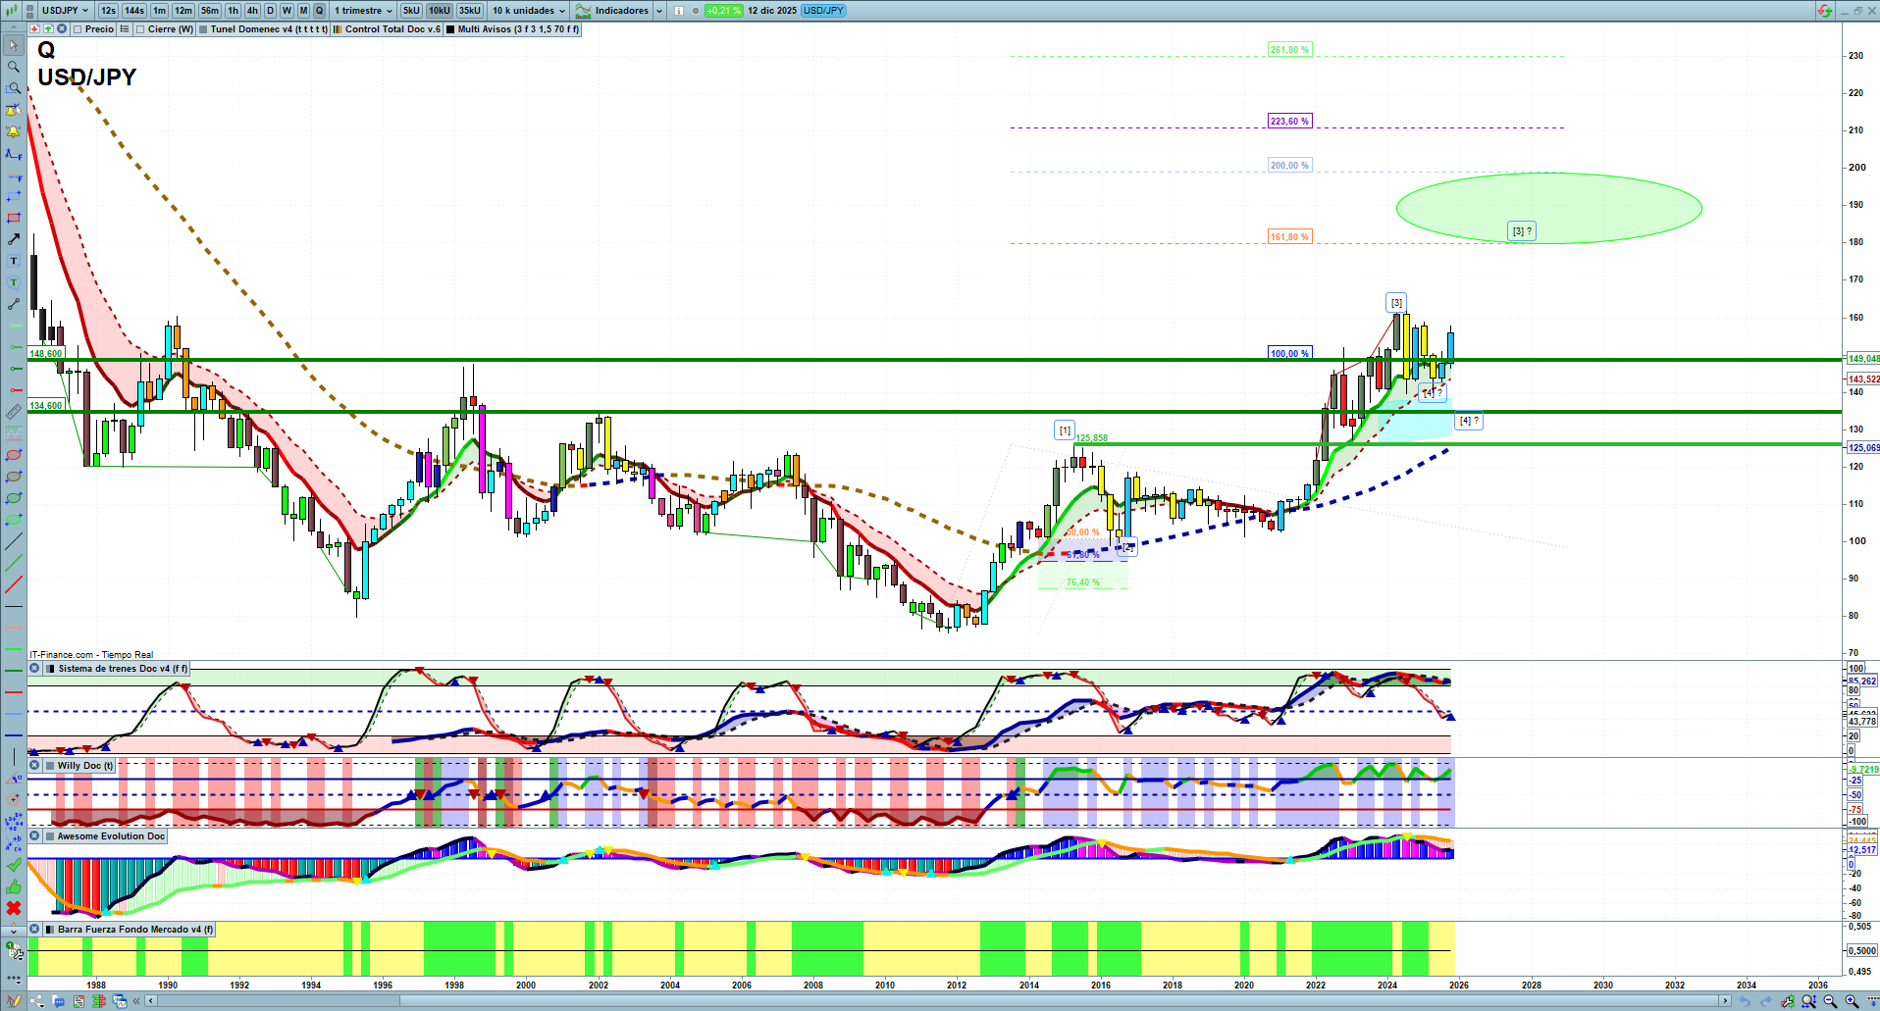
Task: Select the D daily timeframe
Action: pyautogui.click(x=270, y=11)
